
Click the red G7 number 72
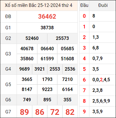pyautogui.click(x=55, y=112)
